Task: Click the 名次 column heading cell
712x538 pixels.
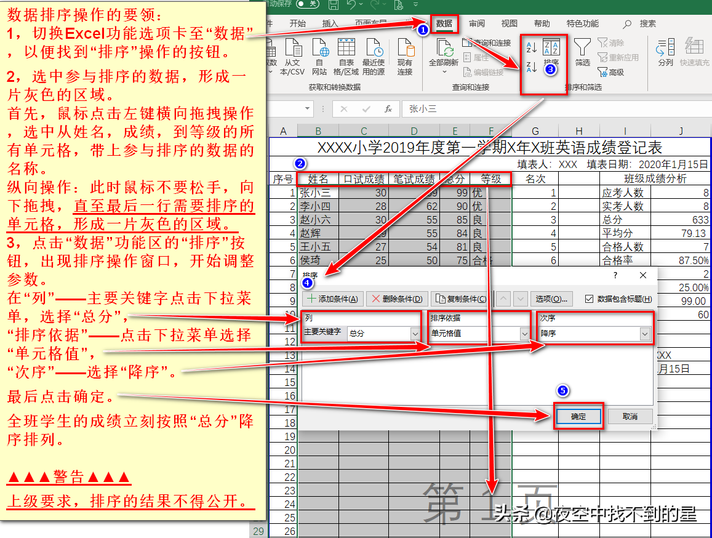Action: point(535,179)
